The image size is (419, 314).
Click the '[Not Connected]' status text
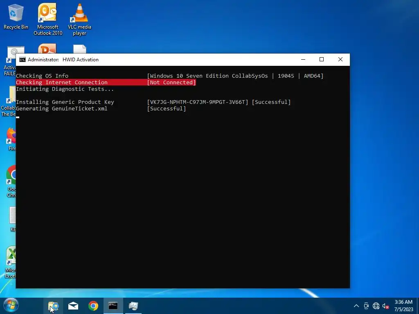pyautogui.click(x=171, y=82)
